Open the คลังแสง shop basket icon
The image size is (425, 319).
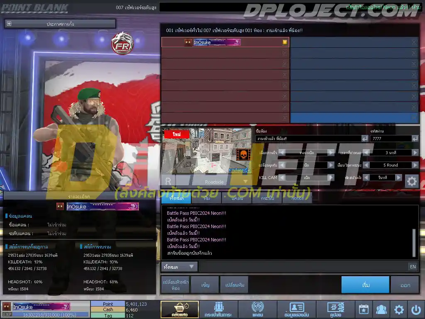coord(180,309)
